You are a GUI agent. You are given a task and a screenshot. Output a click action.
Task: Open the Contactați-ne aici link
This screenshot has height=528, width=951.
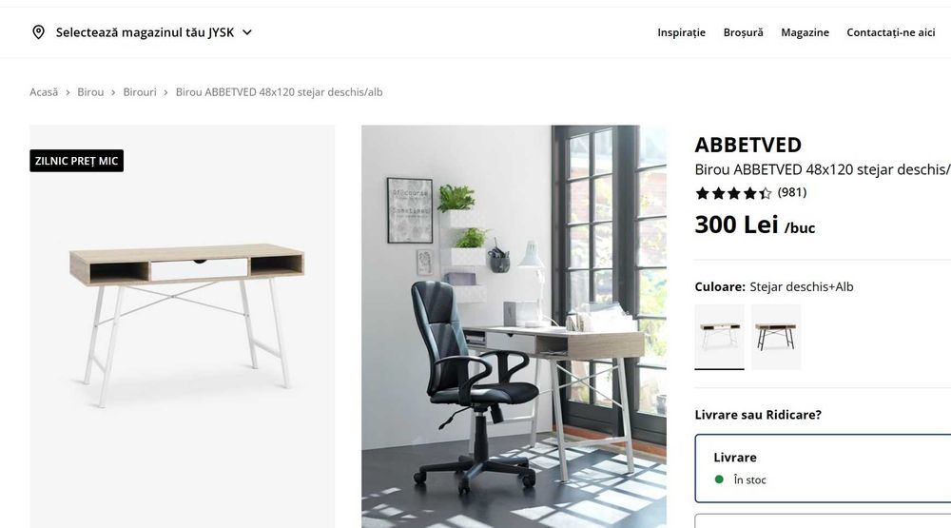pos(890,32)
